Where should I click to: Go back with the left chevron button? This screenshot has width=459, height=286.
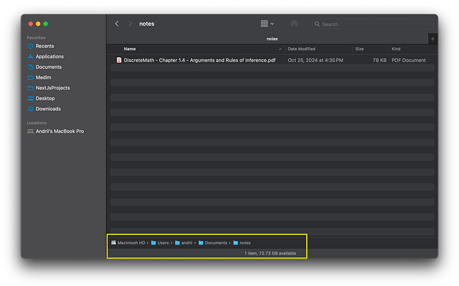pyautogui.click(x=117, y=24)
